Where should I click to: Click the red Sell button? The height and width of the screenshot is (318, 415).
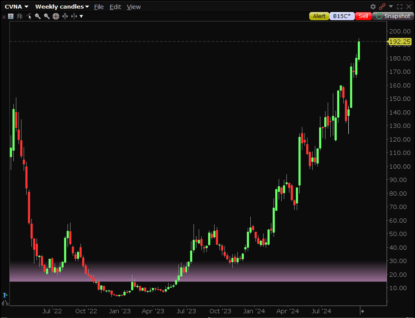(363, 16)
